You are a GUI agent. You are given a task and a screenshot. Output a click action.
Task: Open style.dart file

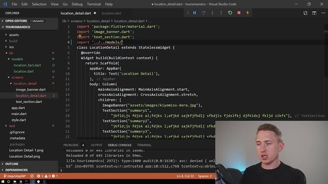(x=18, y=120)
